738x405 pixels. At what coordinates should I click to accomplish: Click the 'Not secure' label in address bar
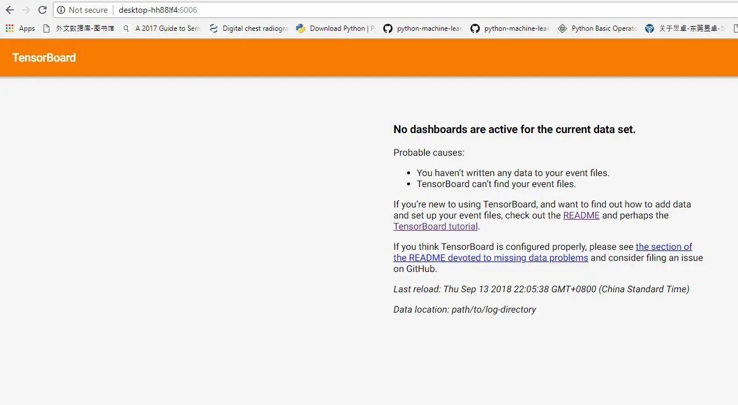88,10
